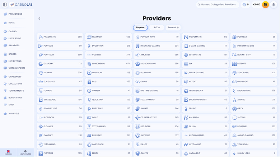The height and width of the screenshot is (157, 280).
Task: Open the Help Centre button
Action: coord(25,152)
